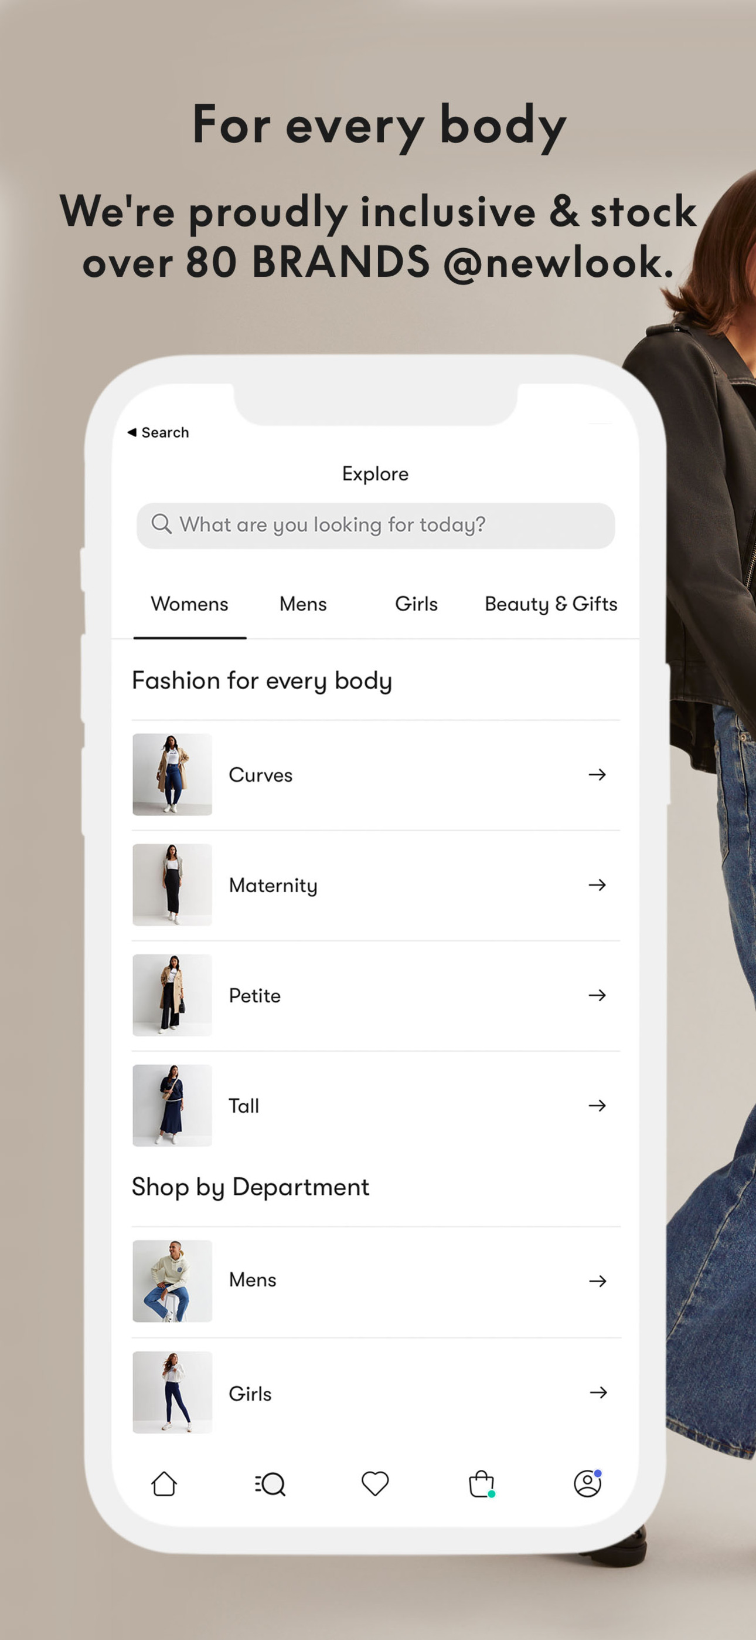Tap the Tall label

(244, 1106)
